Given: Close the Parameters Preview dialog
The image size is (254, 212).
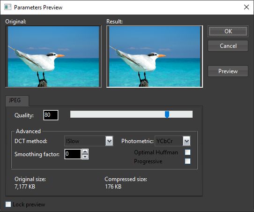Looking at the screenshot, I should point(247,7).
